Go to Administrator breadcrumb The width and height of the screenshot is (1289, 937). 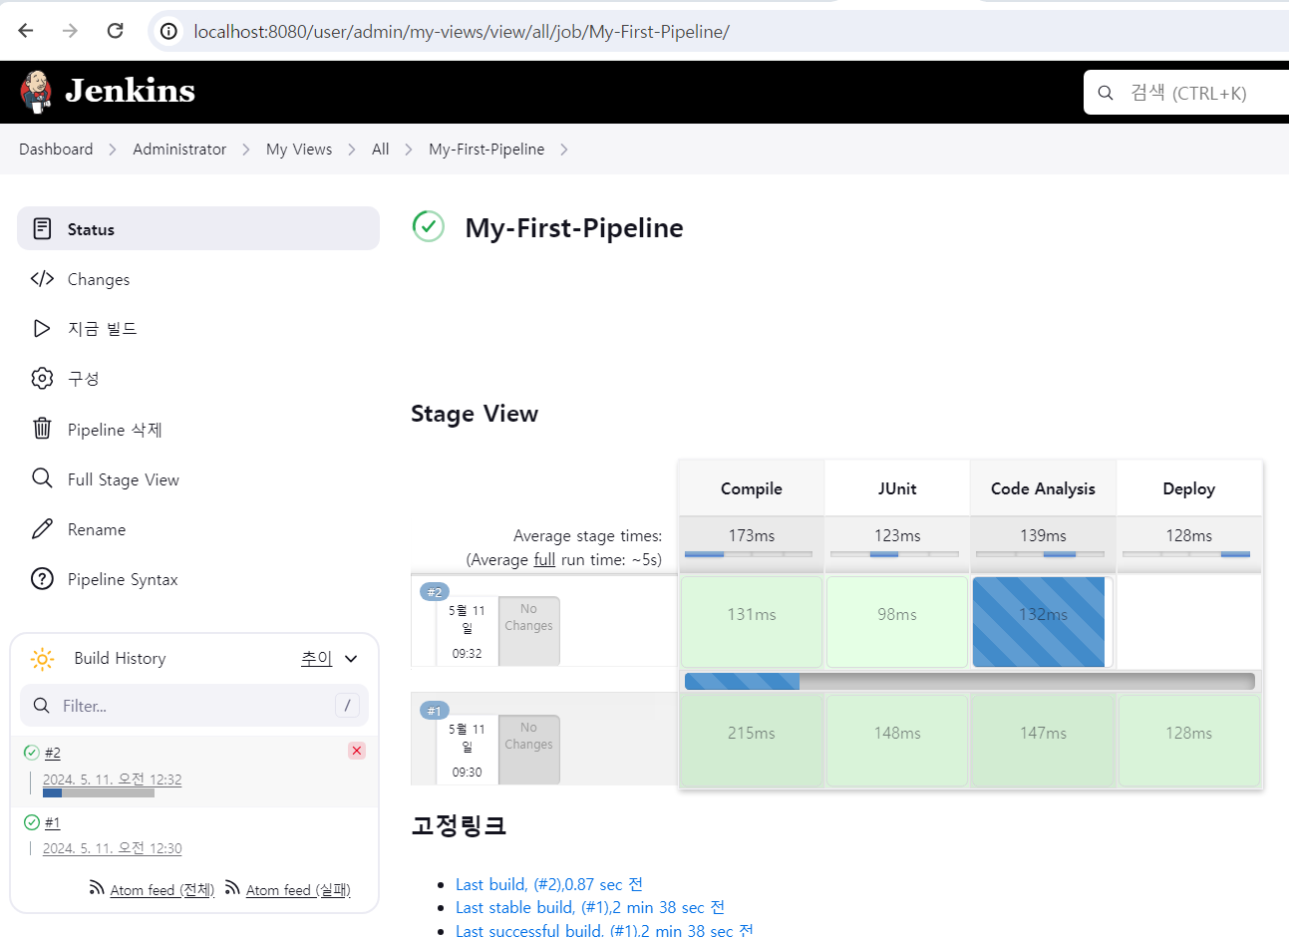pos(179,149)
